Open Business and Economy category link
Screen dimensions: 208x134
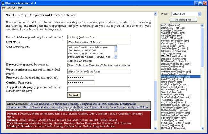point(66,104)
